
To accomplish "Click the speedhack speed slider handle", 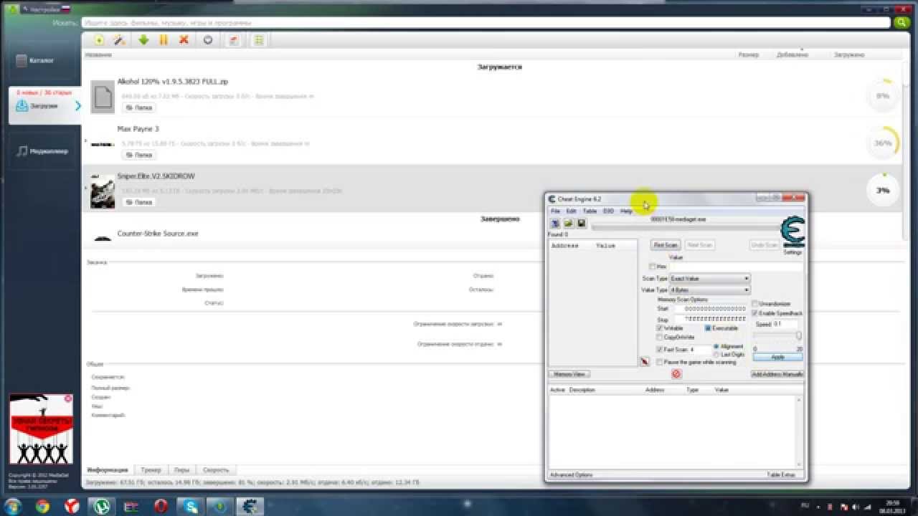I will point(798,335).
